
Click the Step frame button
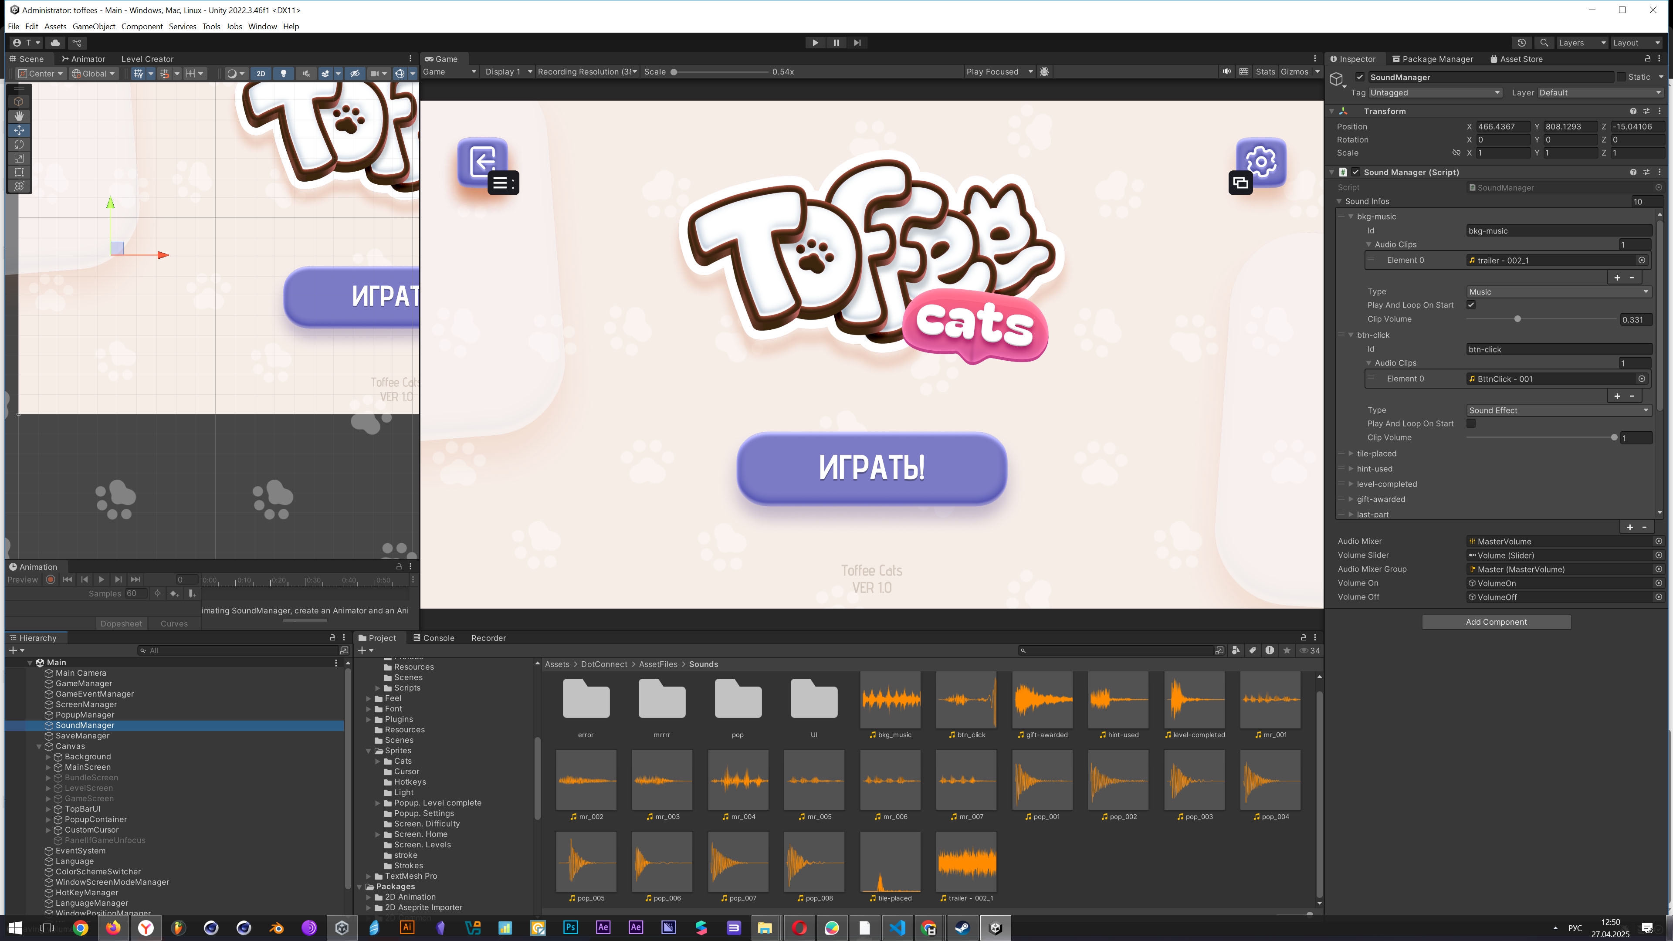coord(857,43)
